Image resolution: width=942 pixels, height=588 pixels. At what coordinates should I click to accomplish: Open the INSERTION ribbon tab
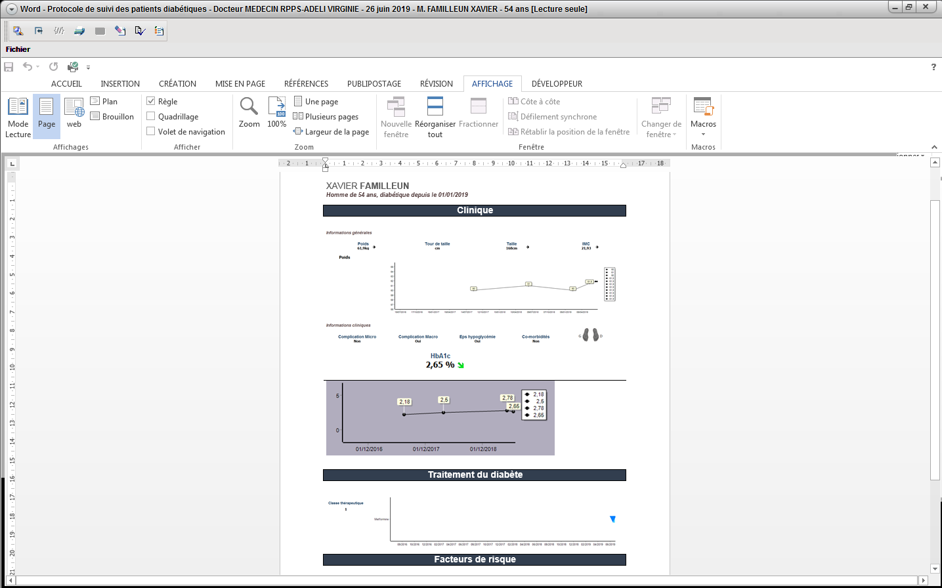(x=120, y=84)
